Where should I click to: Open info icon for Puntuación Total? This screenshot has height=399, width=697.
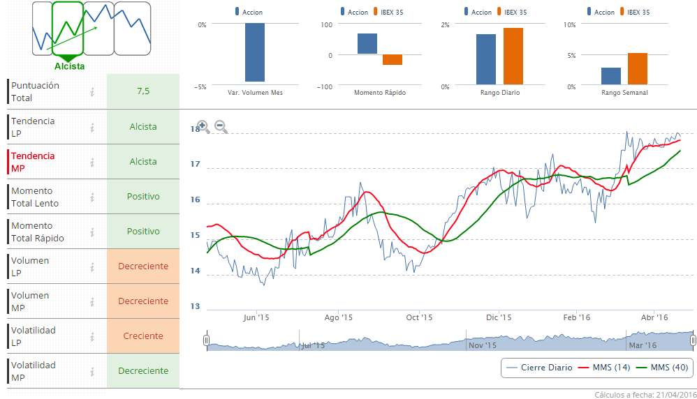[92, 91]
